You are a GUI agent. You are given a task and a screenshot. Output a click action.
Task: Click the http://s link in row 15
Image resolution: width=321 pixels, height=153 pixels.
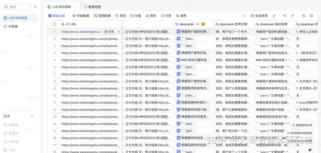[x=165, y=131]
